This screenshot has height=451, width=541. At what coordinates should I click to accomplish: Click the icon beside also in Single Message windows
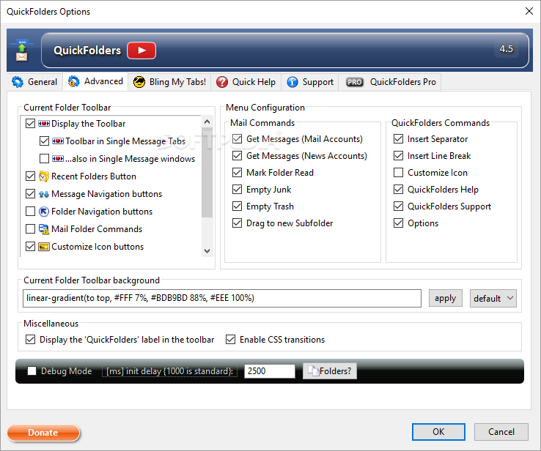(x=58, y=158)
